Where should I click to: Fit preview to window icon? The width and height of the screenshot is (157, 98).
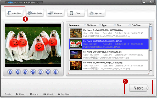point(55,72)
